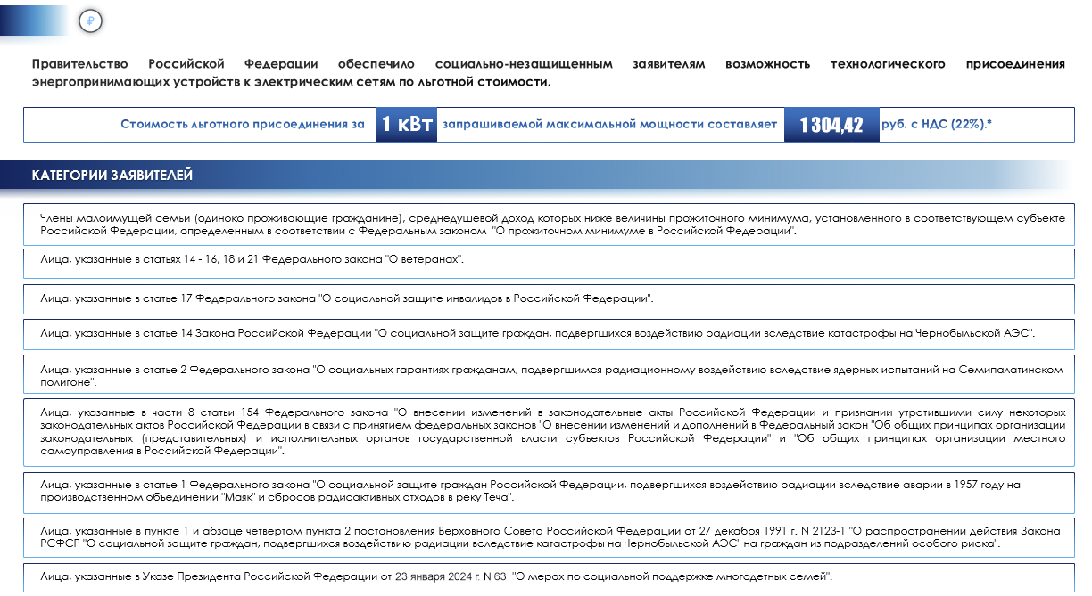Viewport: 1092px width, 596px height.
Task: Click the round ruble icon
Action: [90, 20]
